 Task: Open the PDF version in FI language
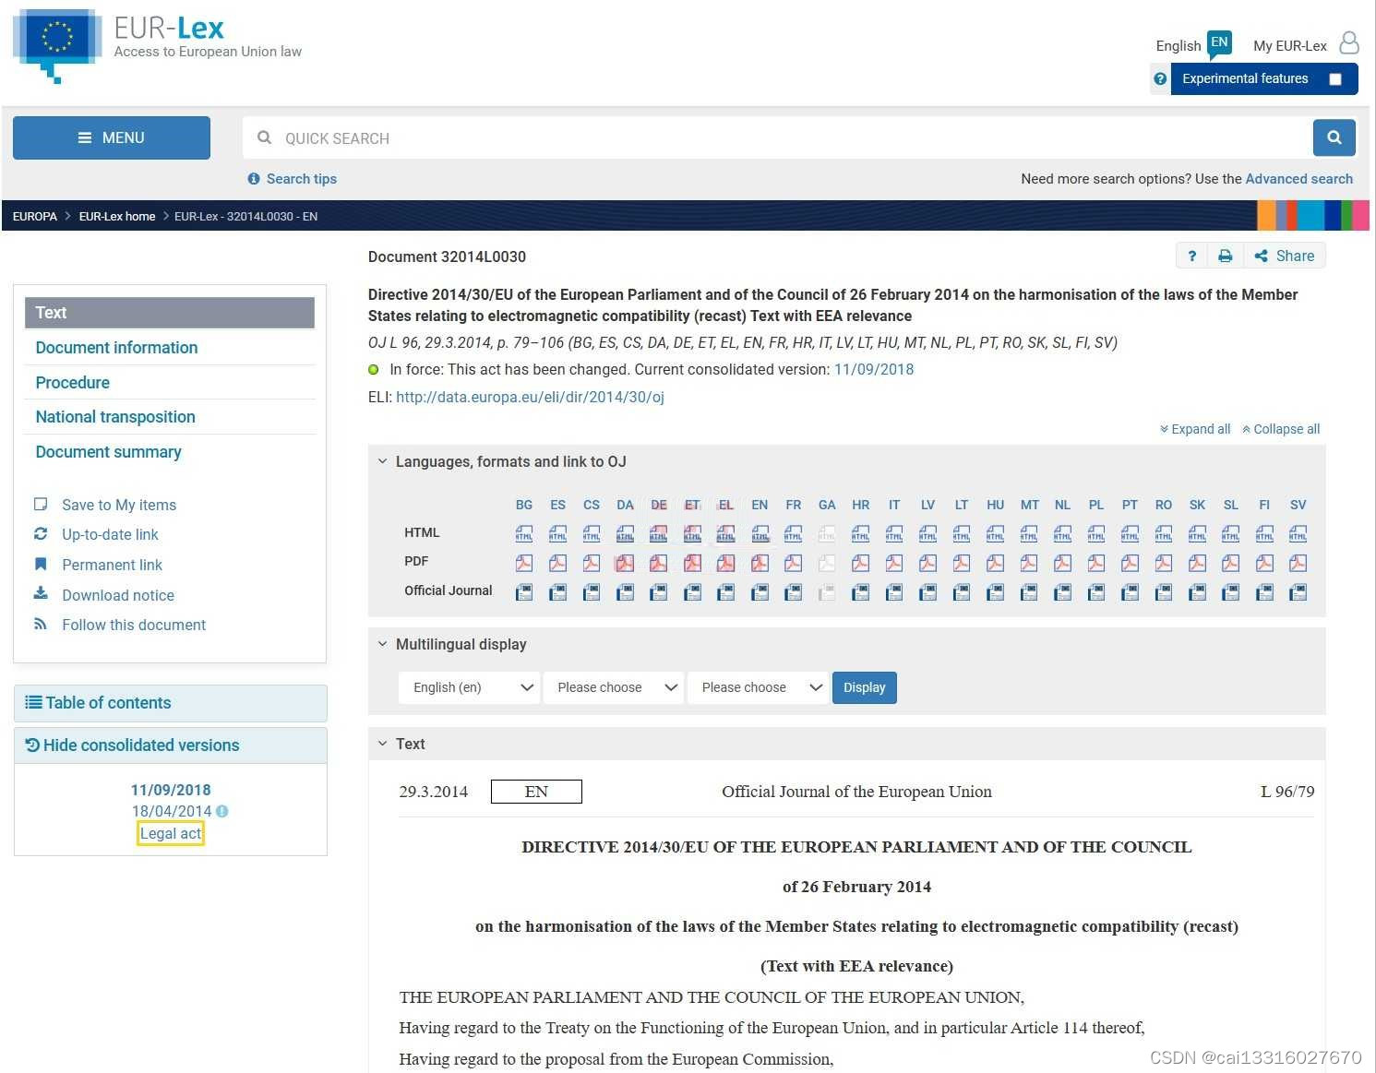tap(1264, 563)
